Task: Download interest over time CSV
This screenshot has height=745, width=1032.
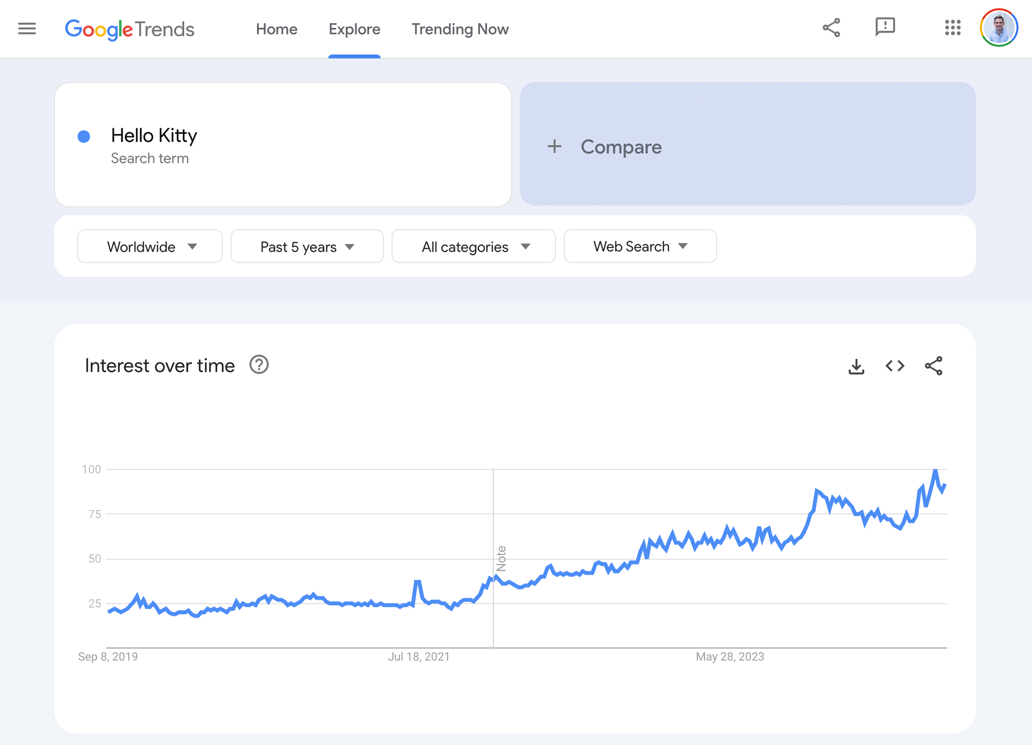Action: [856, 367]
